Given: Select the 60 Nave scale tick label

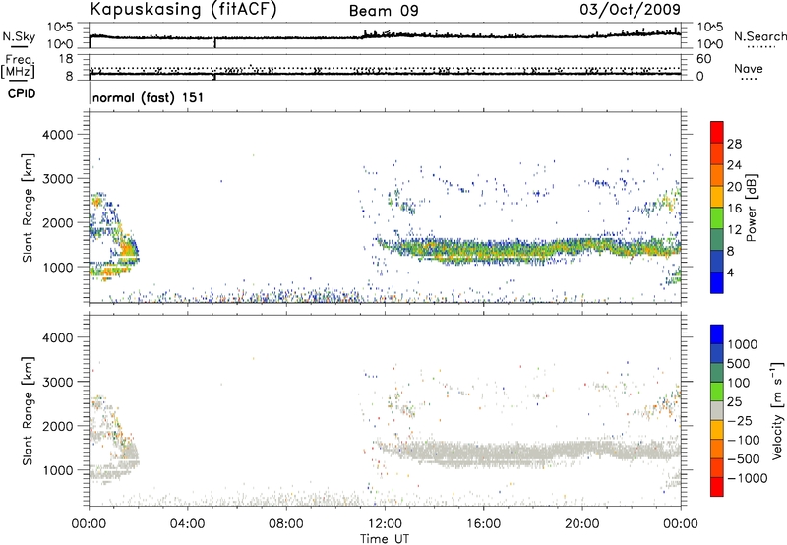Looking at the screenshot, I should [703, 59].
